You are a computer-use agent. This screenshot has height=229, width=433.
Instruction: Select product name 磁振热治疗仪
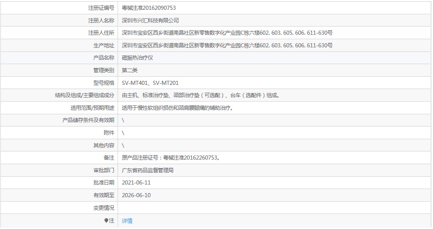coord(137,58)
